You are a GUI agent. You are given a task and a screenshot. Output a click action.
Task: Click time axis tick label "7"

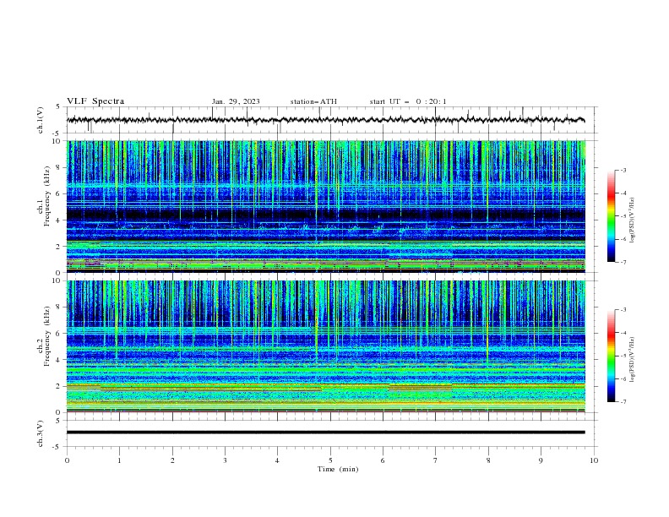point(436,460)
